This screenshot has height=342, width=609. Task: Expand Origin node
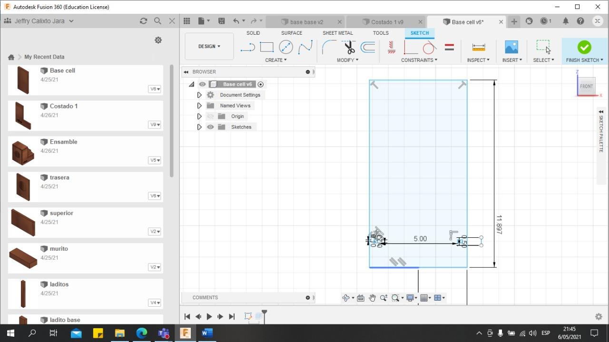(199, 116)
